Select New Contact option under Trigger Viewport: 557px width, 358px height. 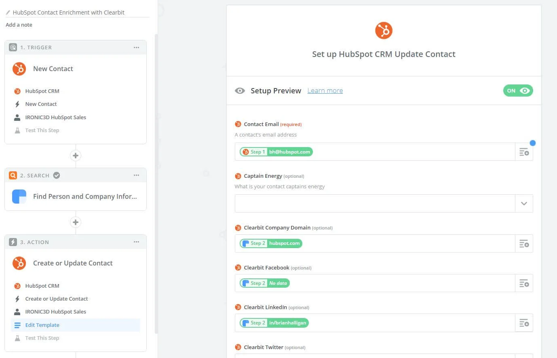point(41,104)
